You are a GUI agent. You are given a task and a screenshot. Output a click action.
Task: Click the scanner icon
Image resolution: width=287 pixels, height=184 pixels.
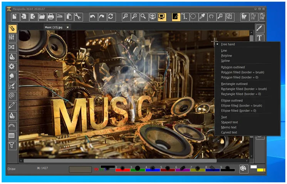(x=60, y=17)
